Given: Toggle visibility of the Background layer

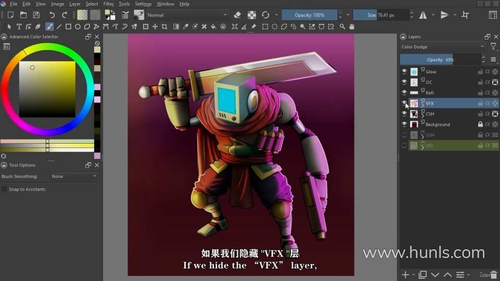Looking at the screenshot, I should click(x=404, y=124).
